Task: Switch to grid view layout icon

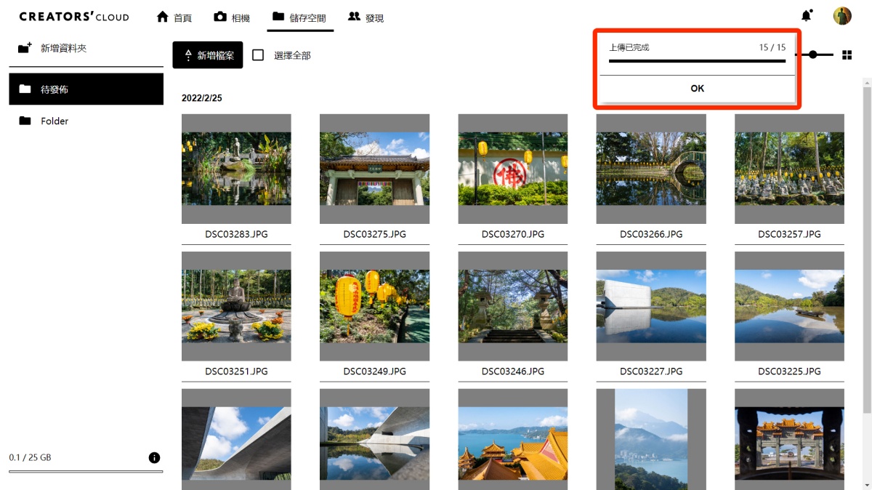Action: [847, 55]
